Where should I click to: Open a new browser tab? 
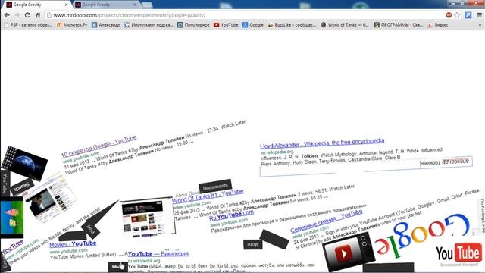(x=147, y=5)
